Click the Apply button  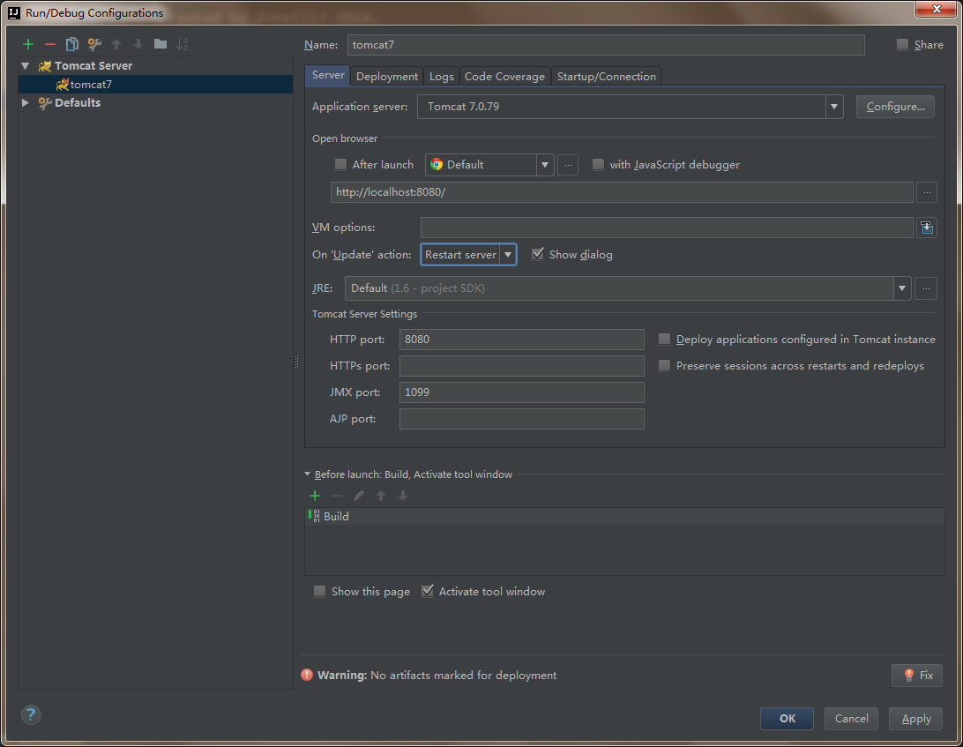[x=915, y=719]
